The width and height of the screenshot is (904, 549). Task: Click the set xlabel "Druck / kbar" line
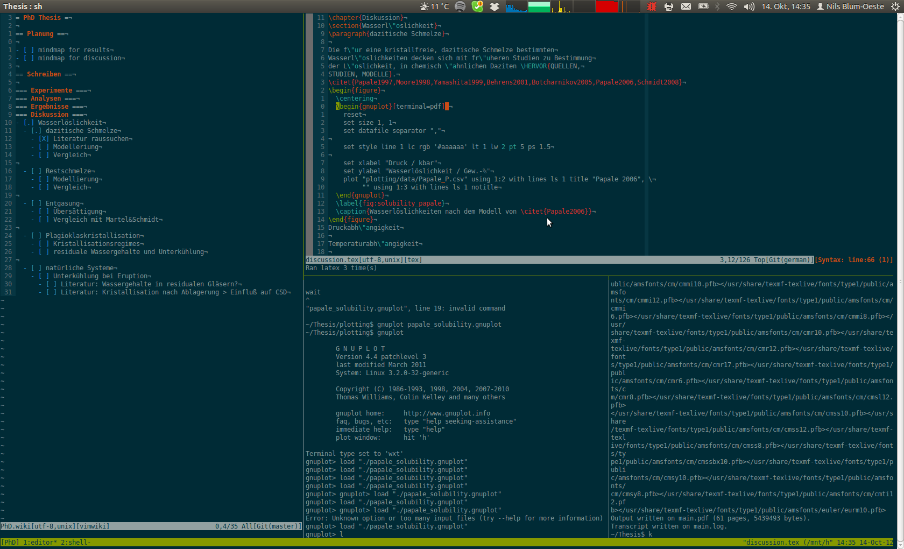392,163
